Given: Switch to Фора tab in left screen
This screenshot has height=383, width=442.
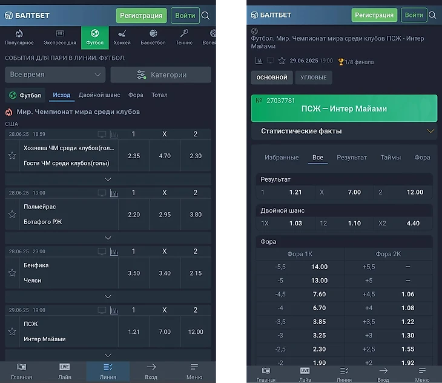Looking at the screenshot, I should (136, 95).
